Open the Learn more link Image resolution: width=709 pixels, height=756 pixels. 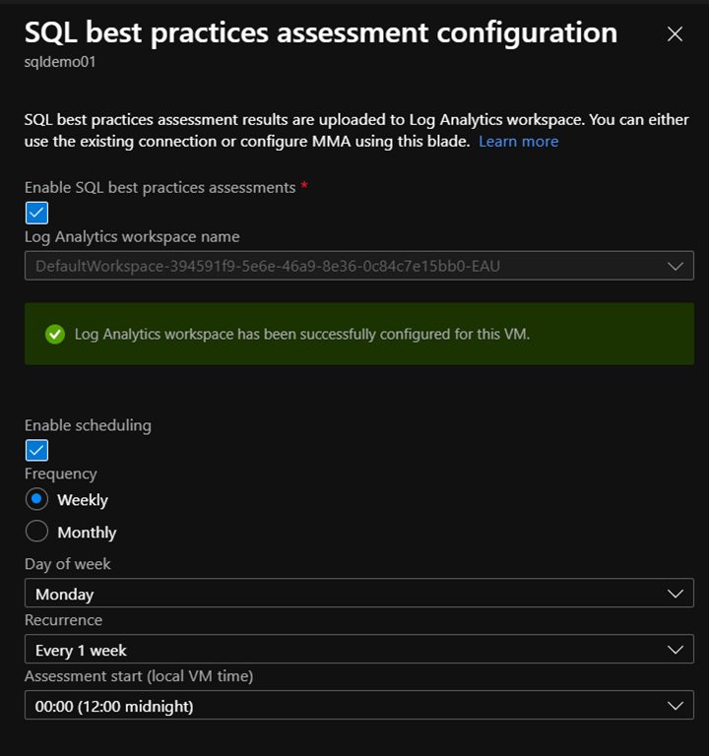coord(518,142)
